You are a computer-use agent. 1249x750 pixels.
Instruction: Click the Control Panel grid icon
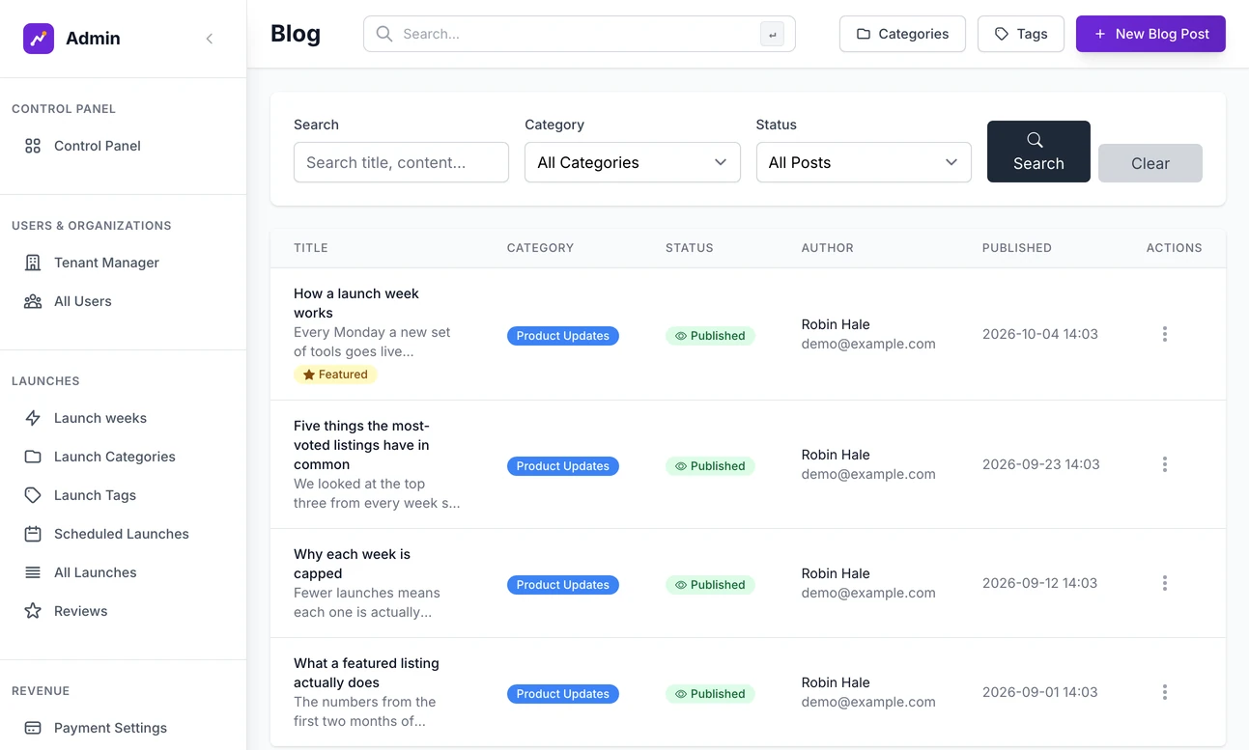pyautogui.click(x=33, y=146)
